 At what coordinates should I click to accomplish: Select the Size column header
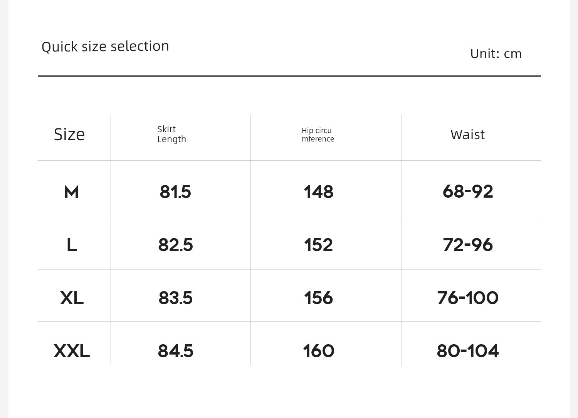(x=69, y=134)
